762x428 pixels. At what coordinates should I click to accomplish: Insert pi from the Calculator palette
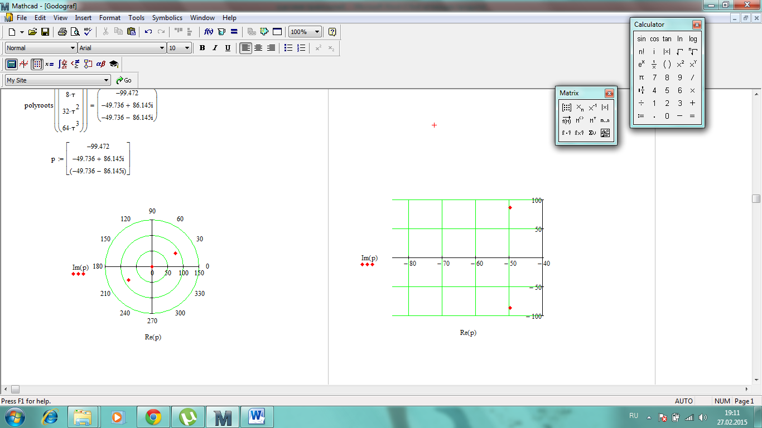click(x=642, y=77)
